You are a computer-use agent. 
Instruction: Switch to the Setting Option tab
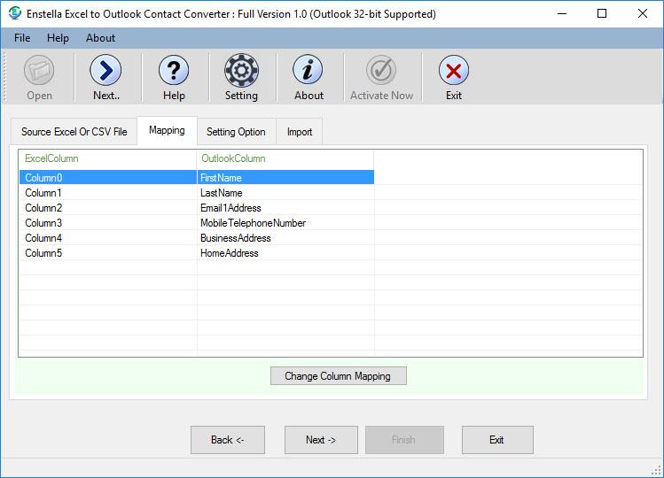click(x=236, y=132)
